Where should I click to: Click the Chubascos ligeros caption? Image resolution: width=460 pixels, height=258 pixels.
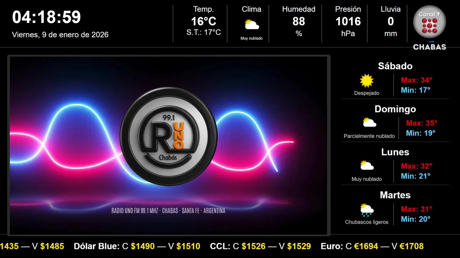coord(367,222)
